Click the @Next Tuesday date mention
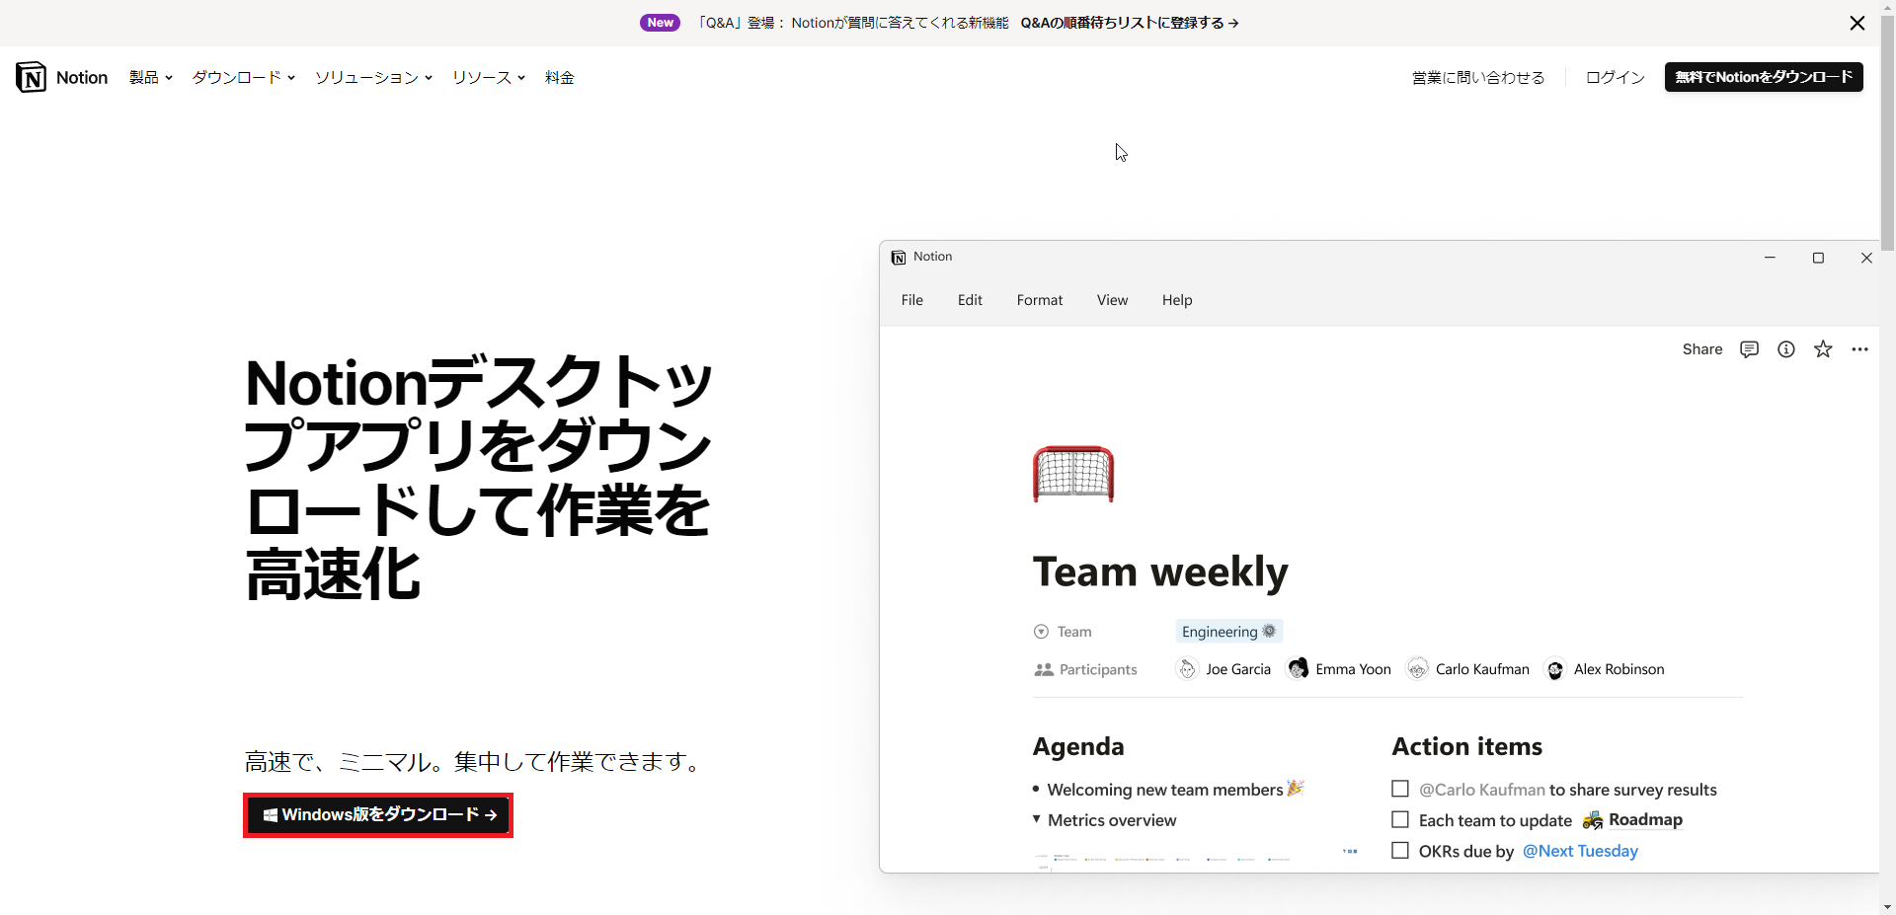The image size is (1896, 915). pyautogui.click(x=1580, y=851)
